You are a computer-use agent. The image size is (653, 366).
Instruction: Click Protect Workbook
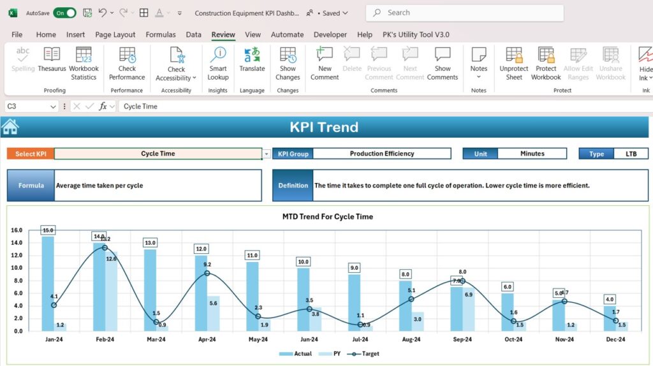(546, 64)
